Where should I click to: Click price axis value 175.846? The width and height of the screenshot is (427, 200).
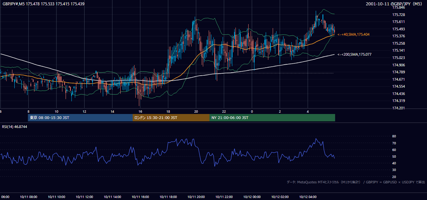coord(399,7)
